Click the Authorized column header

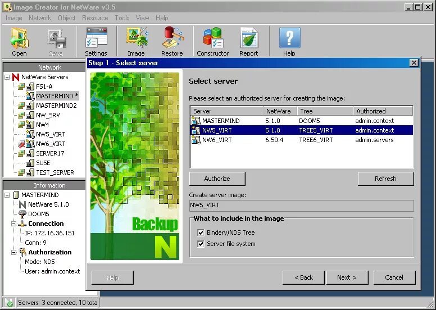pyautogui.click(x=383, y=111)
